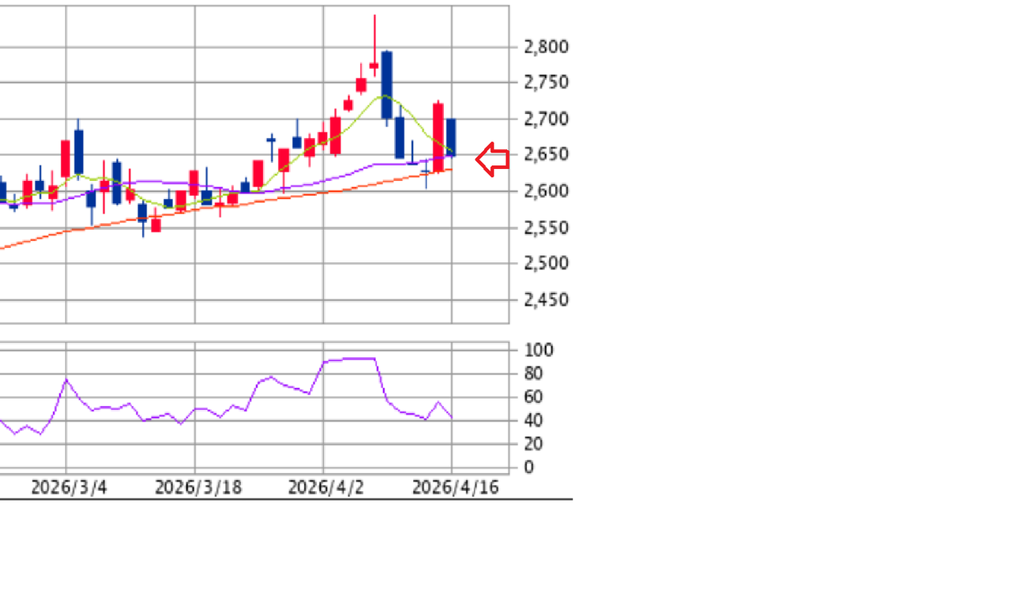Select the 2,600 price axis label
Image resolution: width=1011 pixels, height=594 pixels.
pyautogui.click(x=546, y=191)
